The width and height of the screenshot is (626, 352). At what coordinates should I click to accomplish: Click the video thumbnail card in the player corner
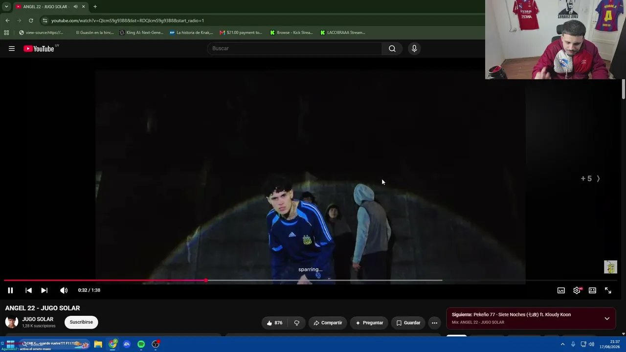coord(610,267)
